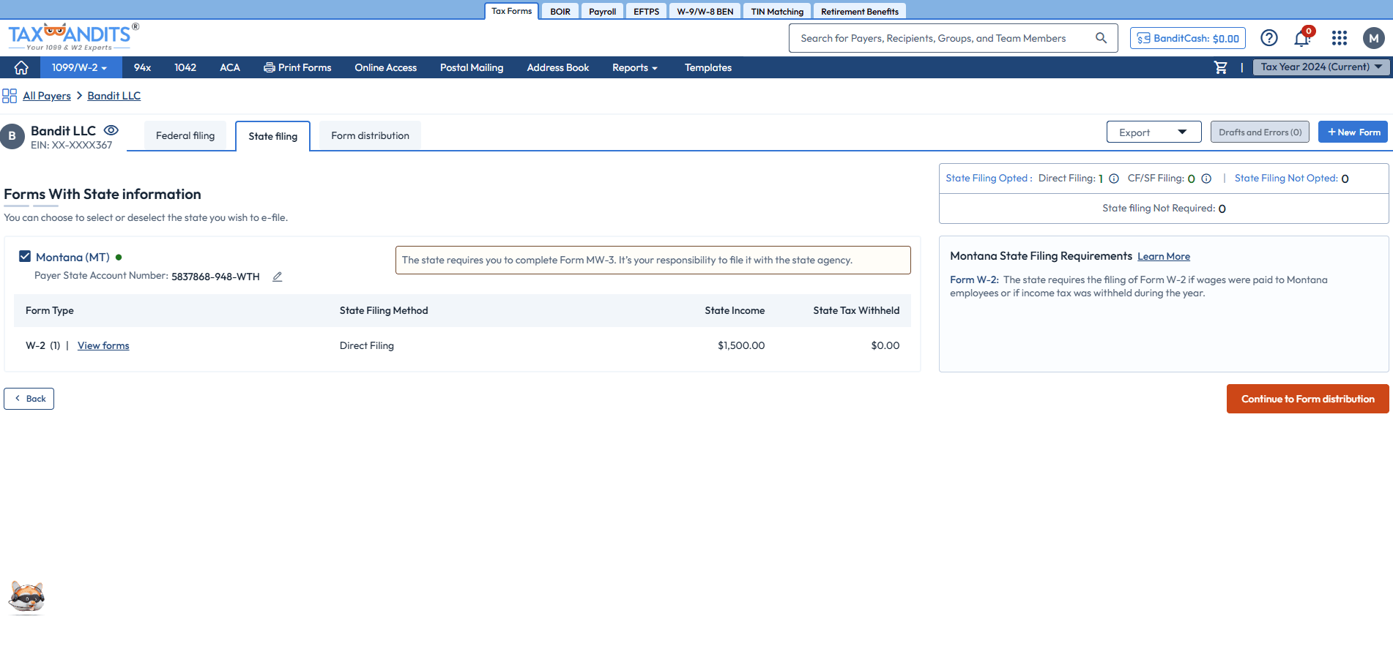Open the raccoon chat assistant

point(26,598)
